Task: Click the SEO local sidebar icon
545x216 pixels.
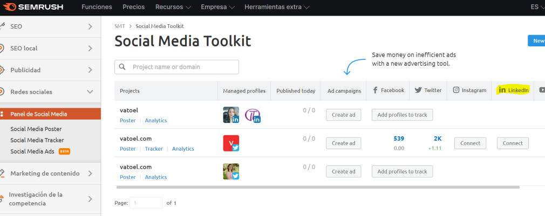Action: 2,48
